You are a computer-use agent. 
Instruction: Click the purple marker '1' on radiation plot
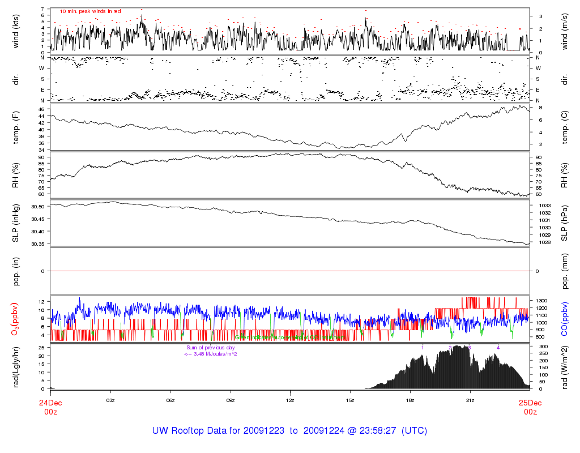click(423, 348)
